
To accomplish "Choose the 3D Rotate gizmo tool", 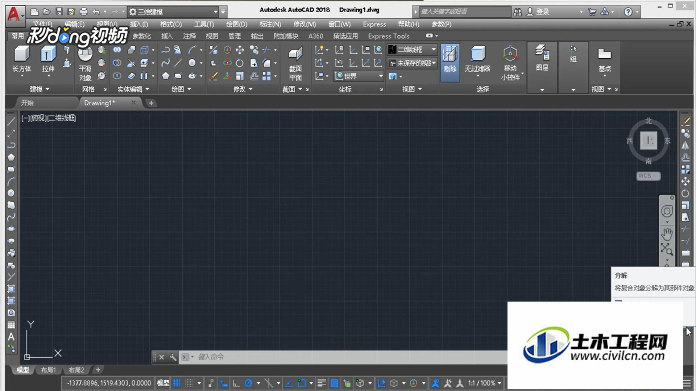I will coord(227,63).
